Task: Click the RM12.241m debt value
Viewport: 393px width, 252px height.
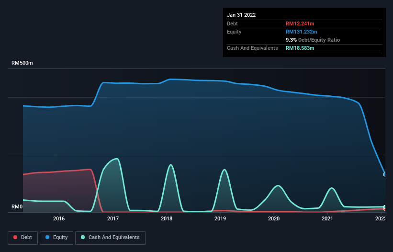Action: tap(300, 23)
